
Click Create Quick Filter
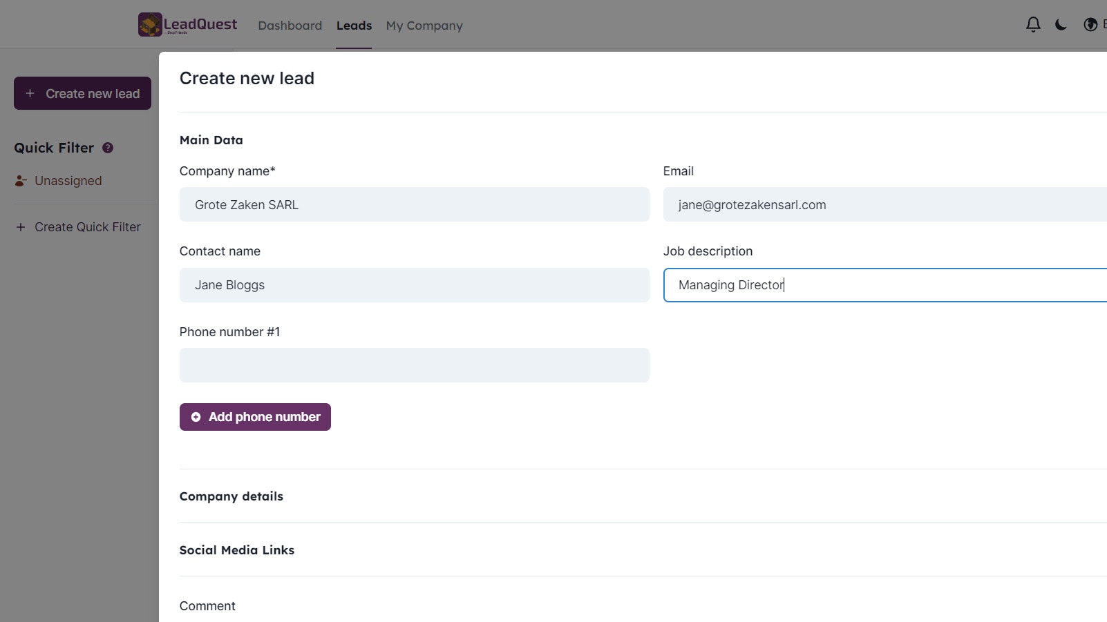(78, 227)
